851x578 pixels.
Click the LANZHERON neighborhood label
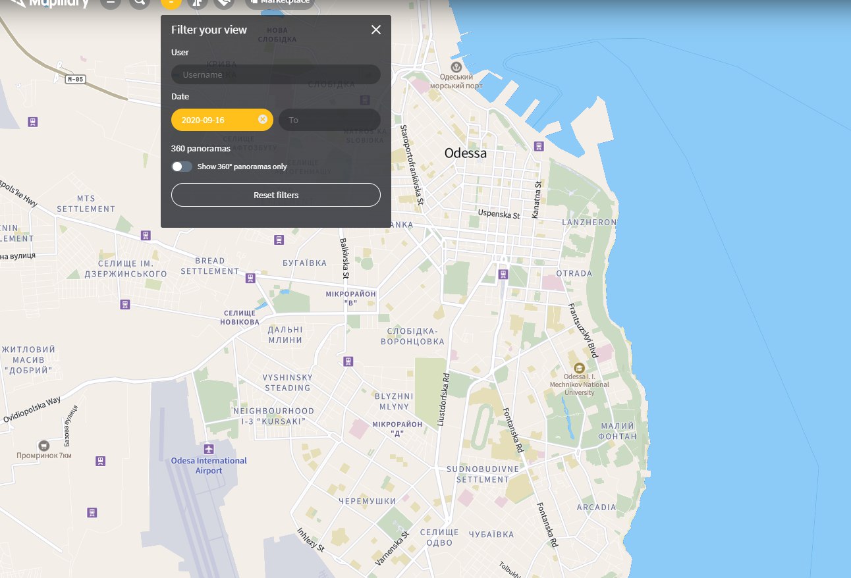click(x=589, y=223)
